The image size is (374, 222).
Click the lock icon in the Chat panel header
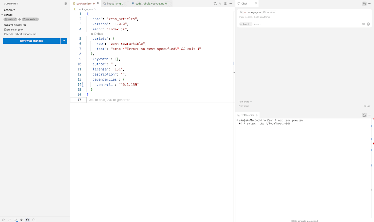364,4
